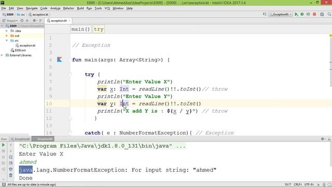Viewport: 332px width, 187px height.
Task: Open the ExceptionKt run configuration dropdown
Action: pyautogui.click(x=281, y=14)
